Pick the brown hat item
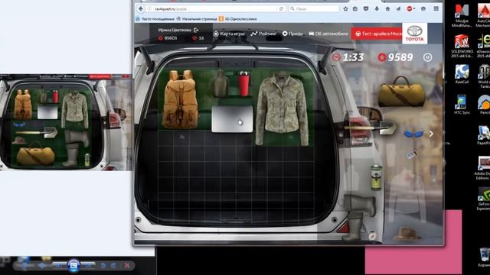The image size is (490, 275). [x=407, y=233]
